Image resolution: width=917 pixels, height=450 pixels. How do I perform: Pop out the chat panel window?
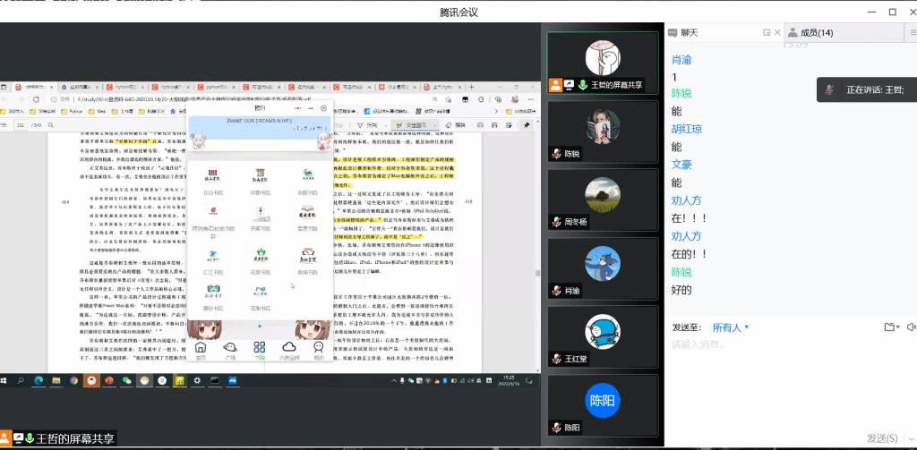click(x=766, y=32)
